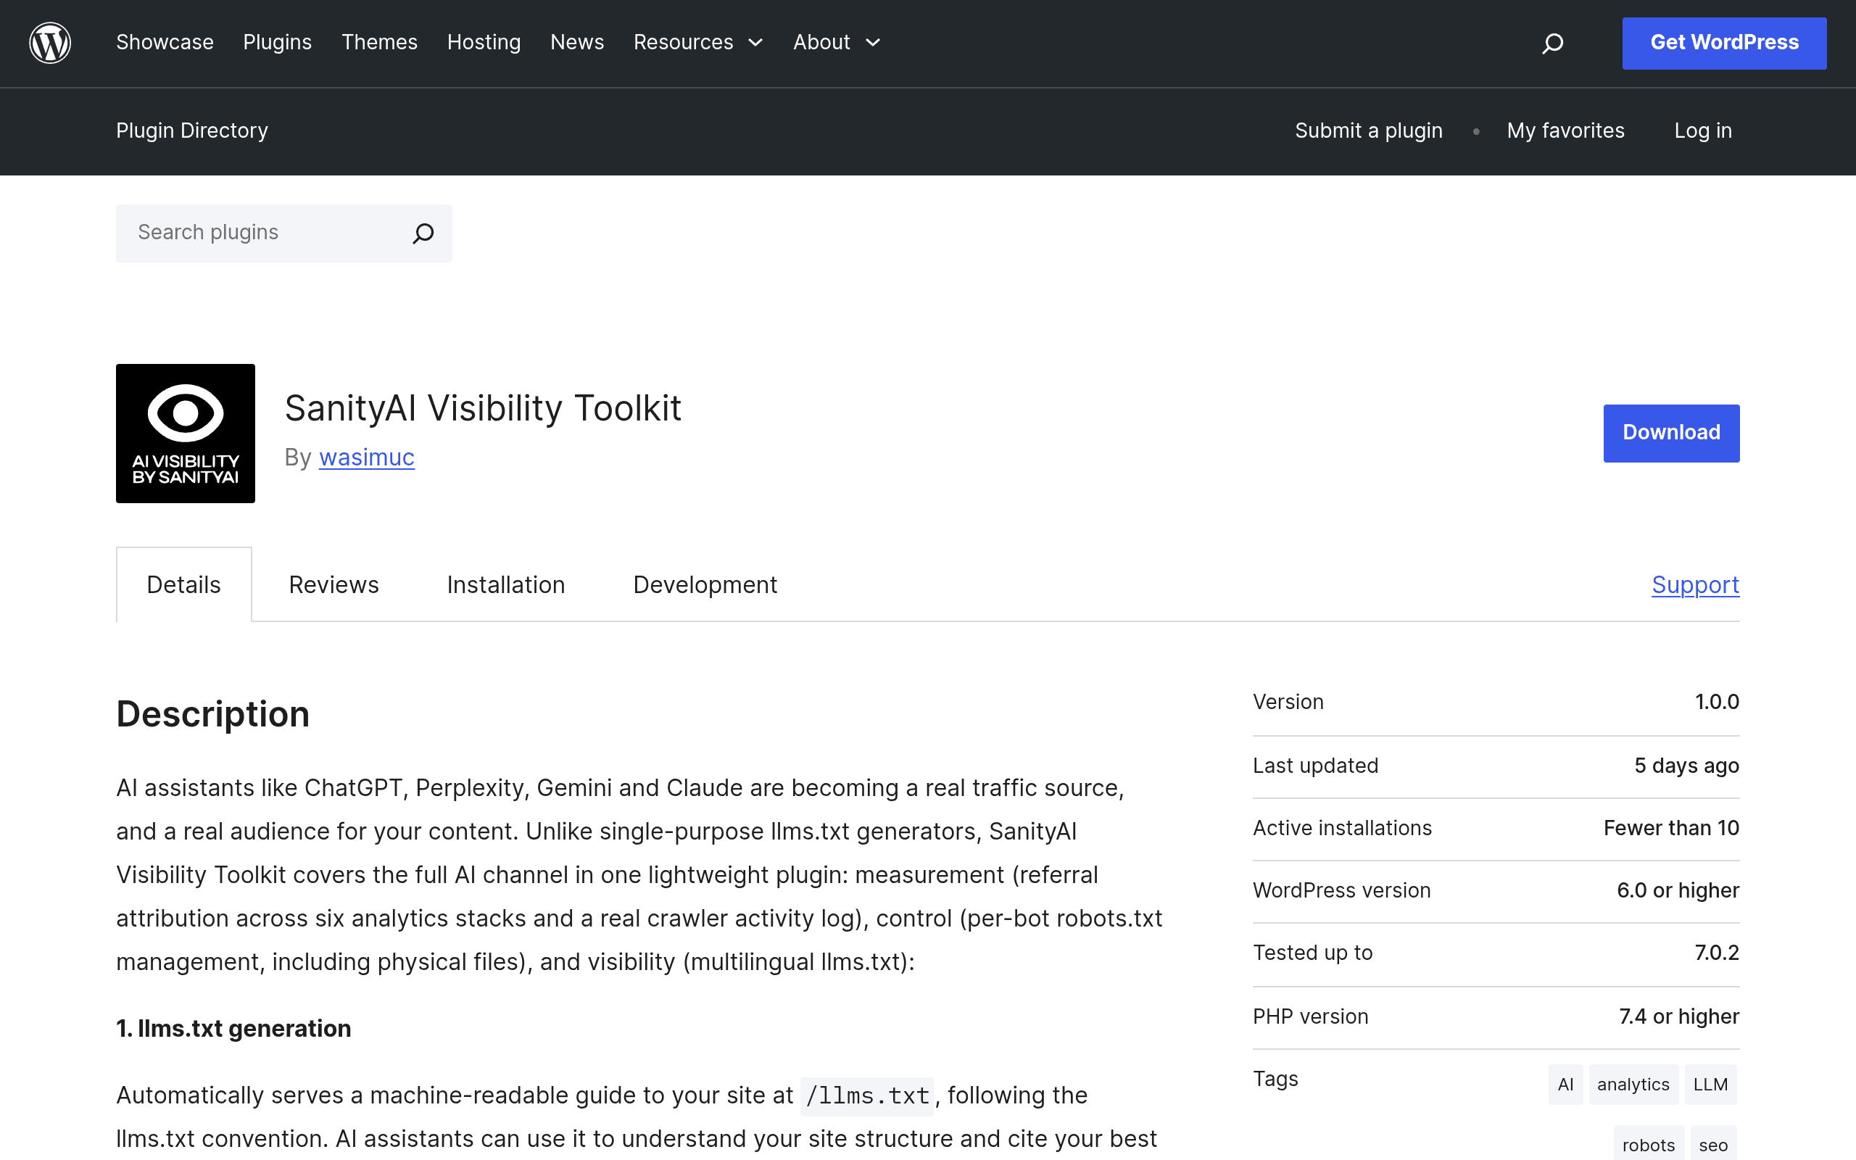Click the version value 1.0.0
This screenshot has width=1856, height=1160.
(1716, 702)
